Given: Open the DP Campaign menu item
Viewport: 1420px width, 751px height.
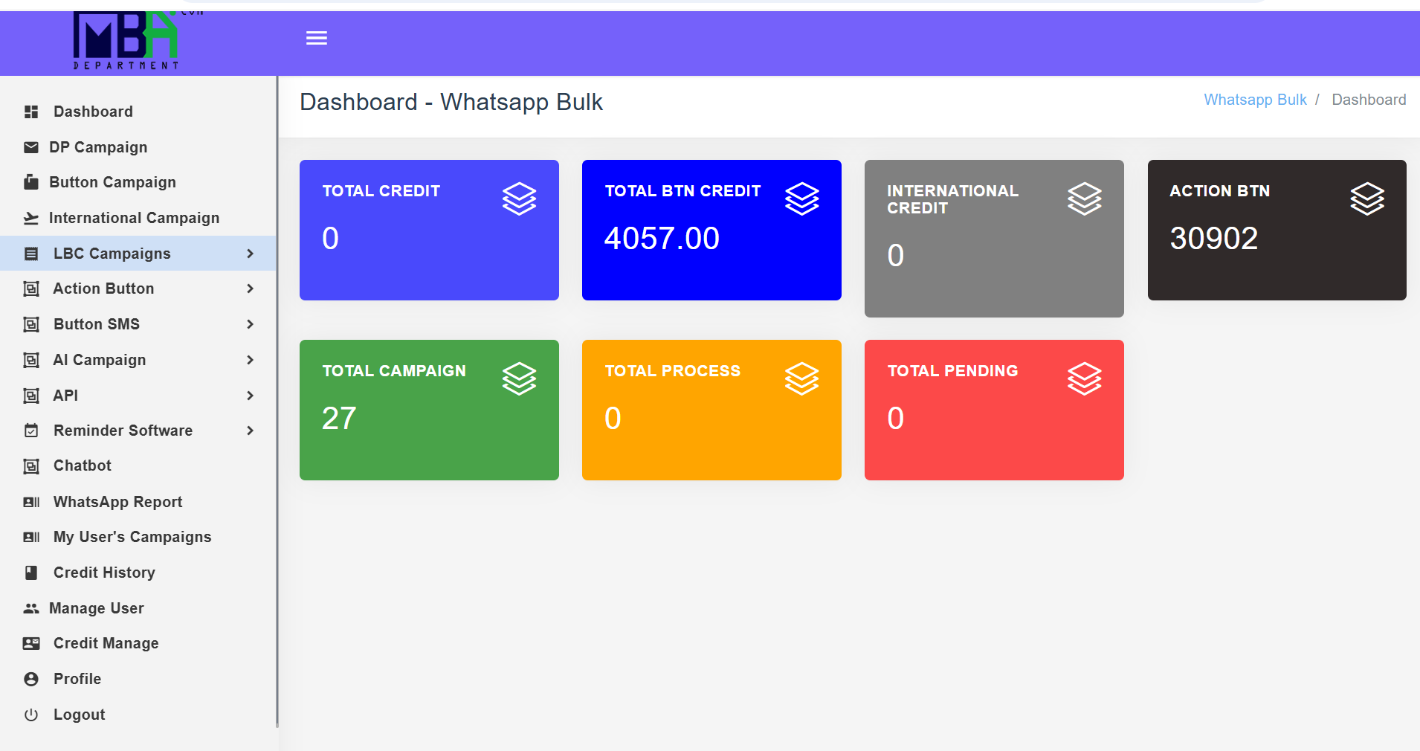Looking at the screenshot, I should point(138,147).
